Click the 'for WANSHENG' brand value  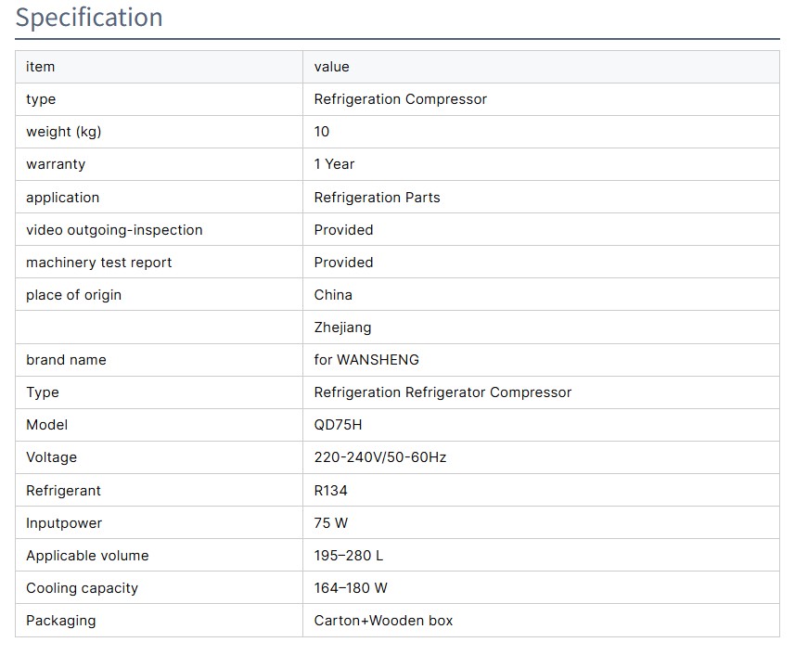coord(366,360)
